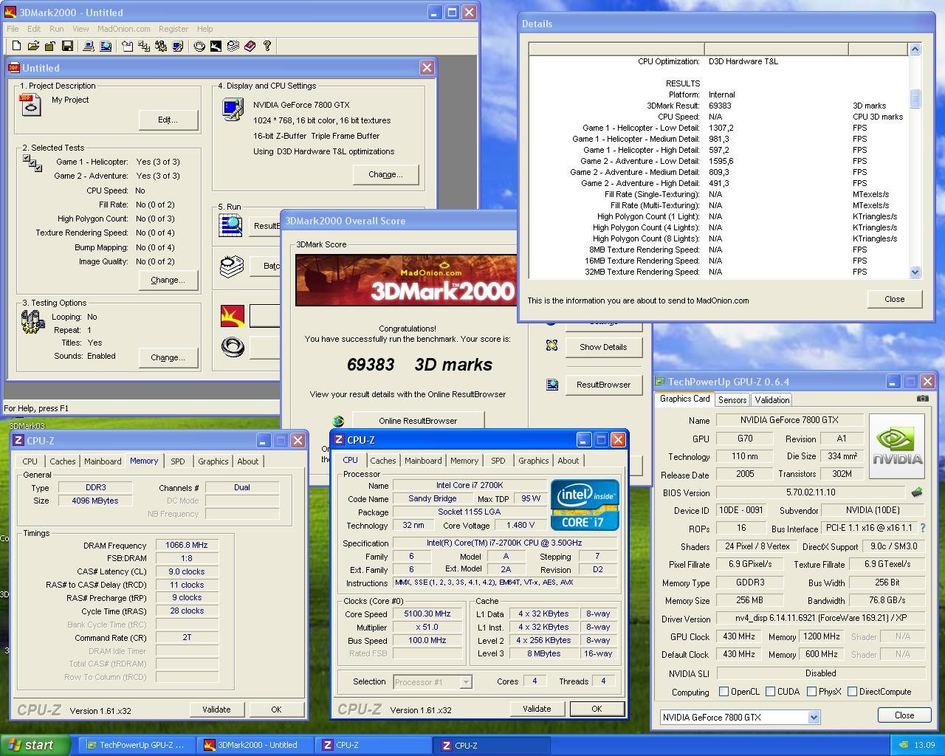945x756 pixels.
Task: Click the batch stack icon in Run section
Action: point(232,266)
